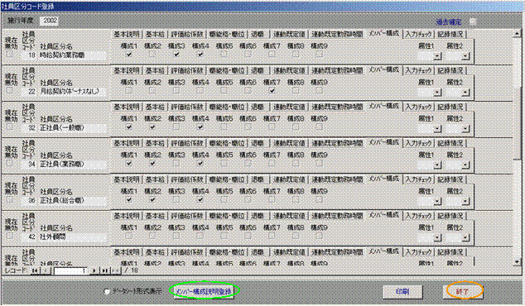This screenshot has height=306, width=525.
Task: Open 入力チェック tab for code 32
Action: coord(418,107)
